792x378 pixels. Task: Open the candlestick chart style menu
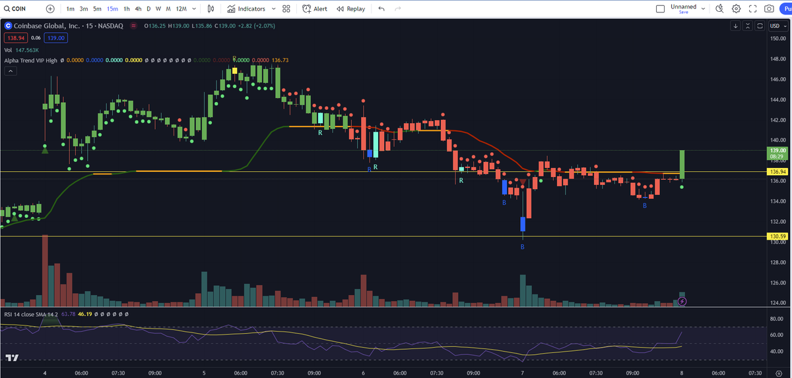pos(211,9)
